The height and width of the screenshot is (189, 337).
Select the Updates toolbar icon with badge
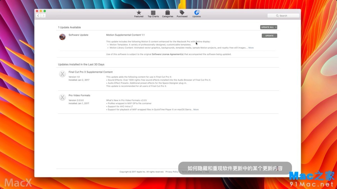pyautogui.click(x=197, y=12)
